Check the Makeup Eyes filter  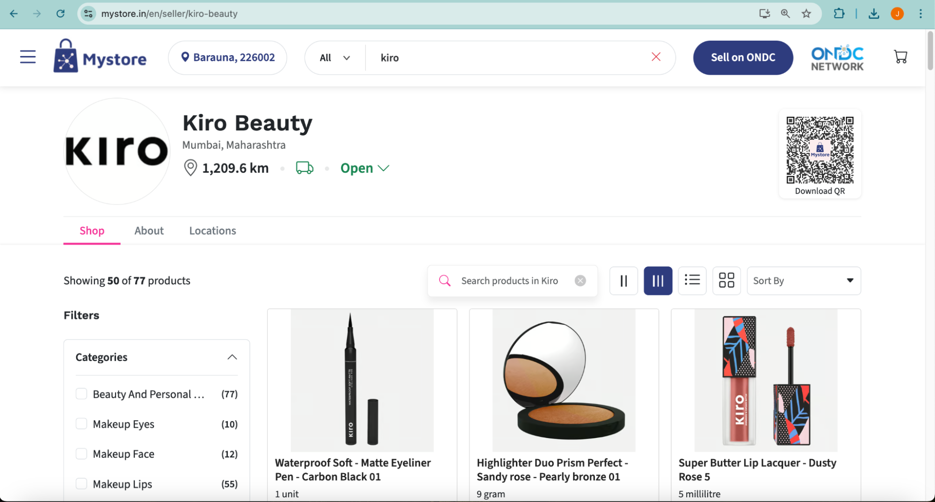(81, 423)
